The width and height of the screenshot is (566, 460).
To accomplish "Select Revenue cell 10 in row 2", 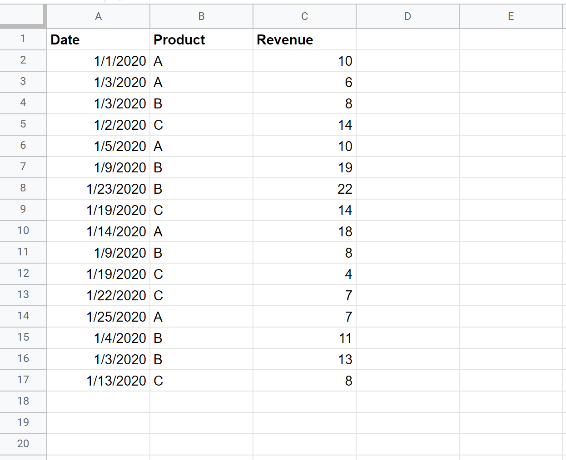I will [x=304, y=61].
